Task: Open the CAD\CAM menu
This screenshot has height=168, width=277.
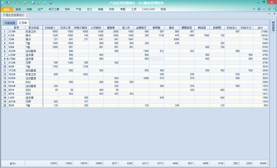Action: point(148,9)
